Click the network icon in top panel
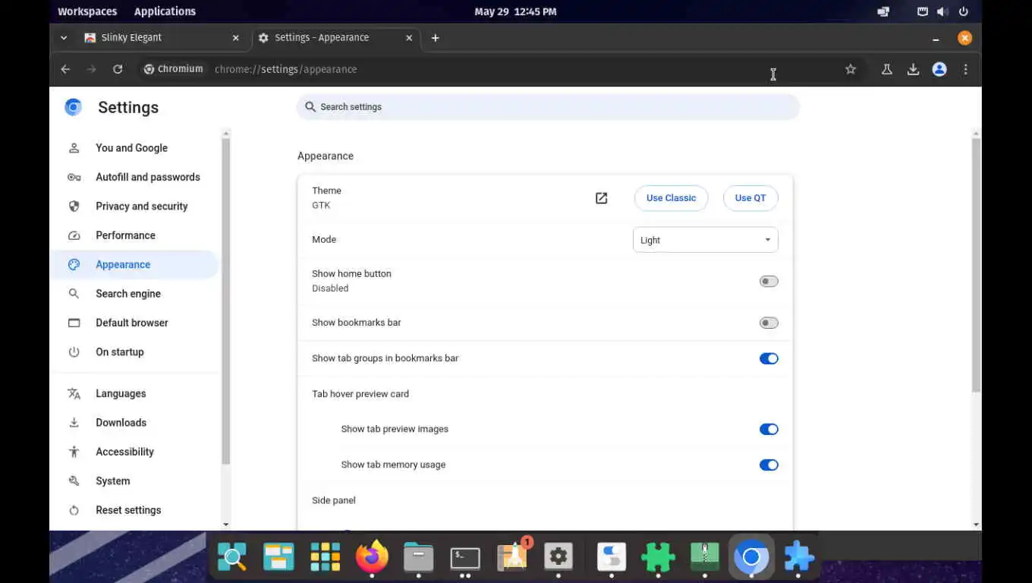The width and height of the screenshot is (1032, 583). pyautogui.click(x=922, y=11)
